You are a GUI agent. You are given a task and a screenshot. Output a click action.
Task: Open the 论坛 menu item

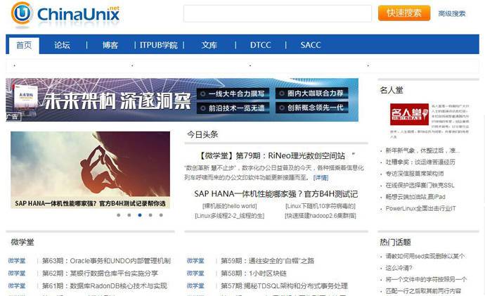pos(62,45)
